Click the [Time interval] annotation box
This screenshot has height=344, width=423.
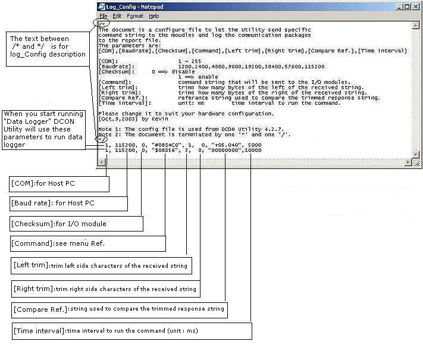131,331
